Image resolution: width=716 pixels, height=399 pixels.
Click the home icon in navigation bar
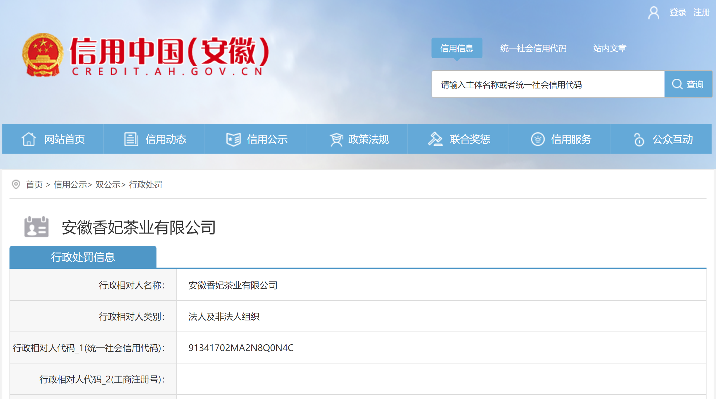(29, 139)
